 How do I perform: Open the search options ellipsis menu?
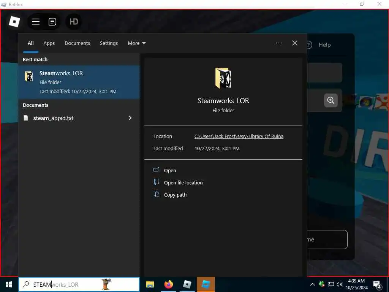point(278,43)
